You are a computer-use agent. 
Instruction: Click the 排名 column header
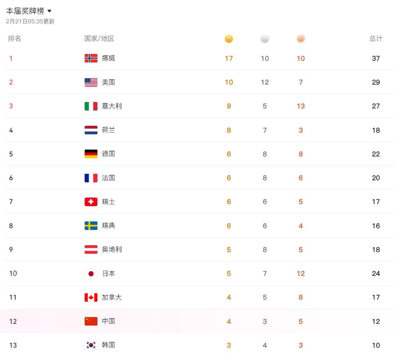15,38
